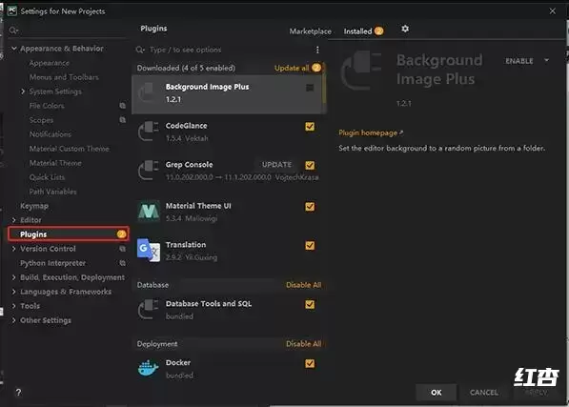Open the Appearance settings page
The image size is (569, 407).
(50, 63)
